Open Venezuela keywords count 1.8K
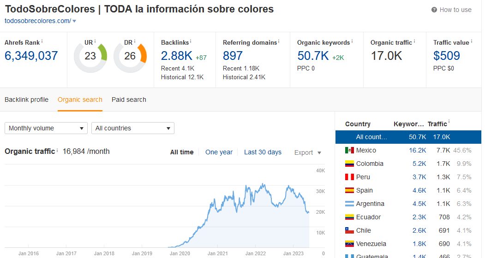The width and height of the screenshot is (485, 258). [x=419, y=244]
